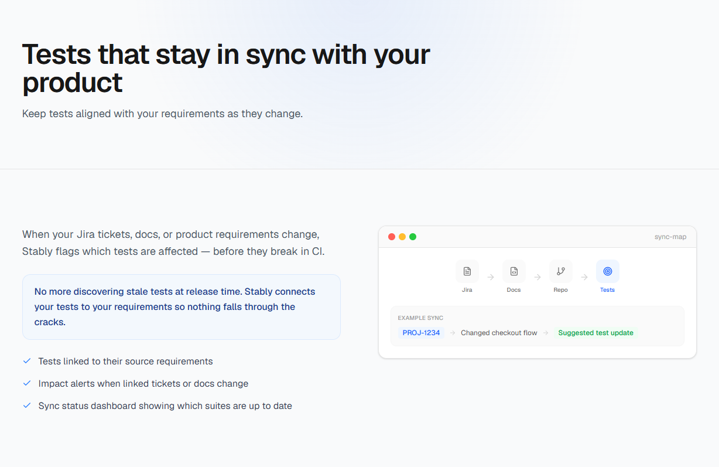
Task: Click the arrow between Repo and Tests
Action: click(584, 277)
